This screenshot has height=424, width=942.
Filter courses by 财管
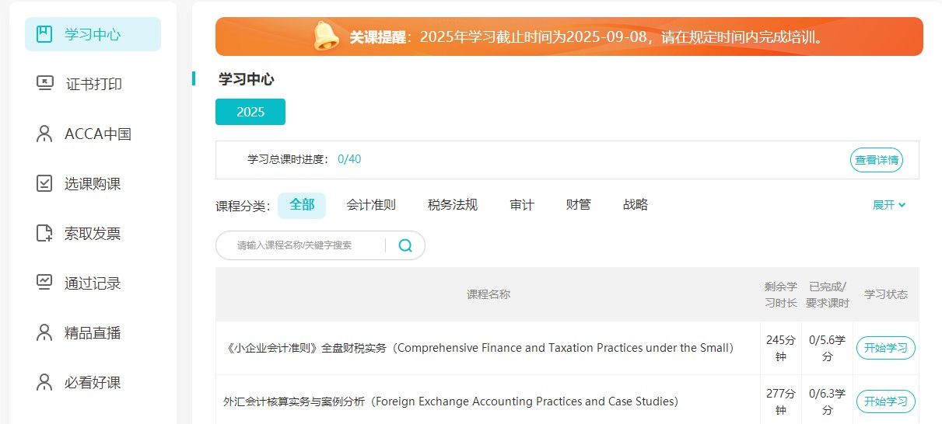579,205
